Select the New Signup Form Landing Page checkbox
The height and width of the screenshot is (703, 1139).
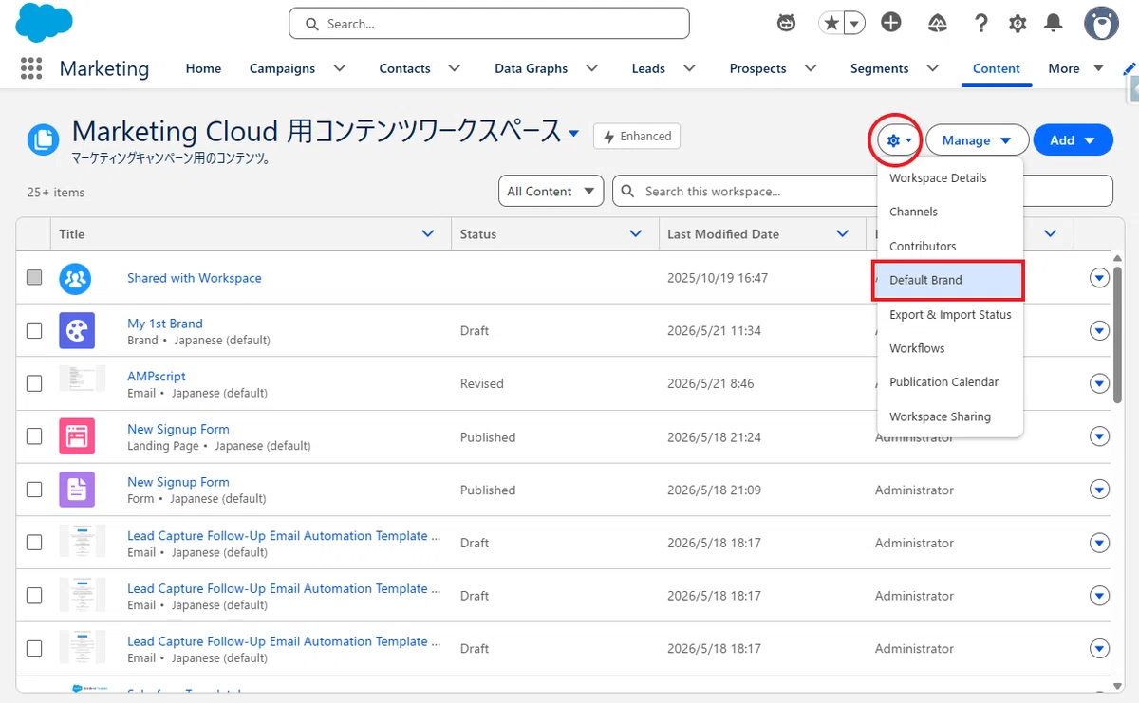[34, 436]
